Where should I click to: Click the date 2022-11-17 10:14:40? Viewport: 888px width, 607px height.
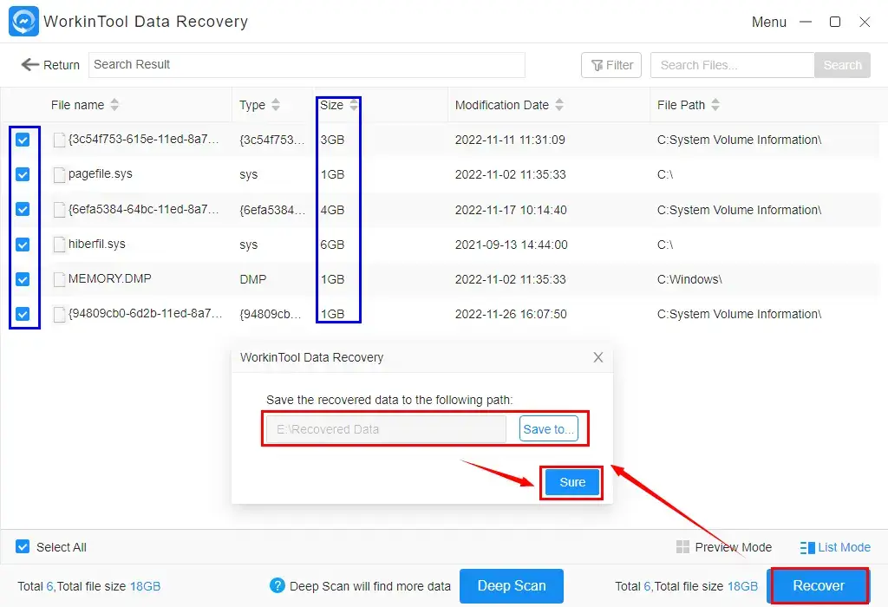[x=511, y=210]
